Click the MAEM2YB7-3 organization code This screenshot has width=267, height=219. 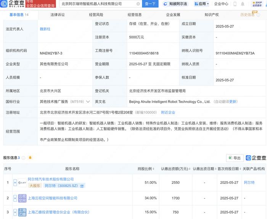point(51,54)
